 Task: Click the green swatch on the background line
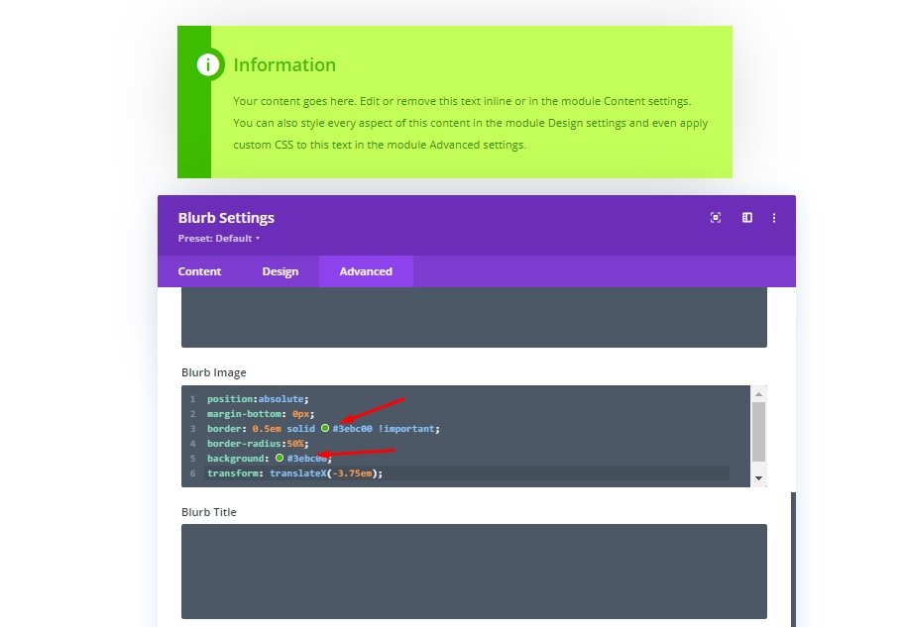[x=280, y=458]
